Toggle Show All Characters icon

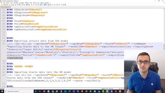coord(43,5)
